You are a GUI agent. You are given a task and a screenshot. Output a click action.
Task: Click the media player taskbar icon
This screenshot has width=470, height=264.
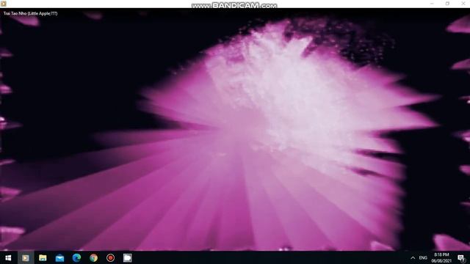coord(26,257)
